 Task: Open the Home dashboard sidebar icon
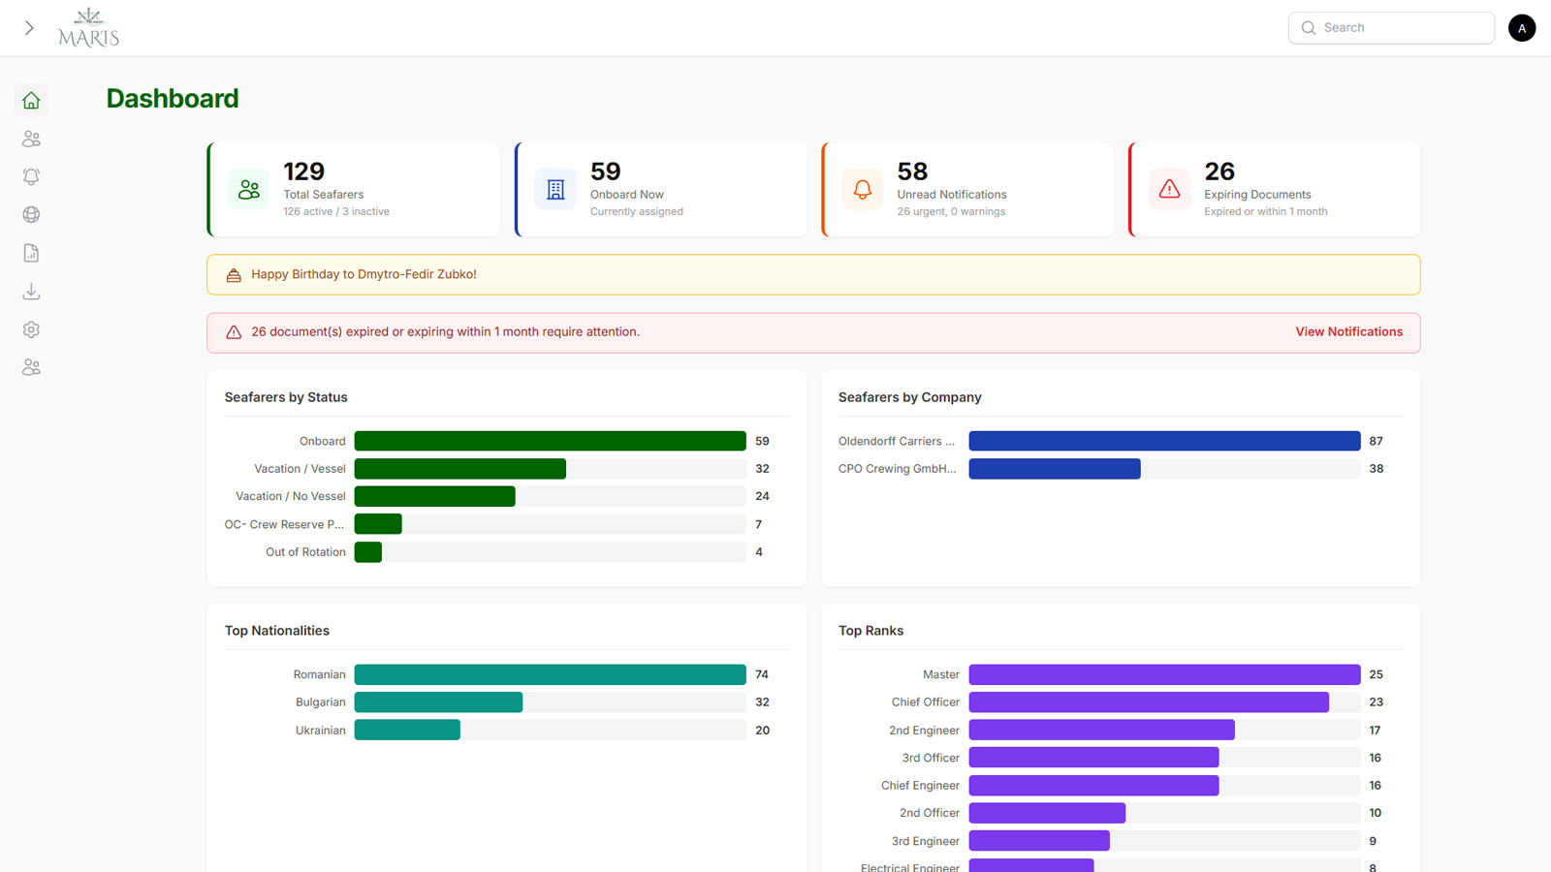pyautogui.click(x=31, y=101)
